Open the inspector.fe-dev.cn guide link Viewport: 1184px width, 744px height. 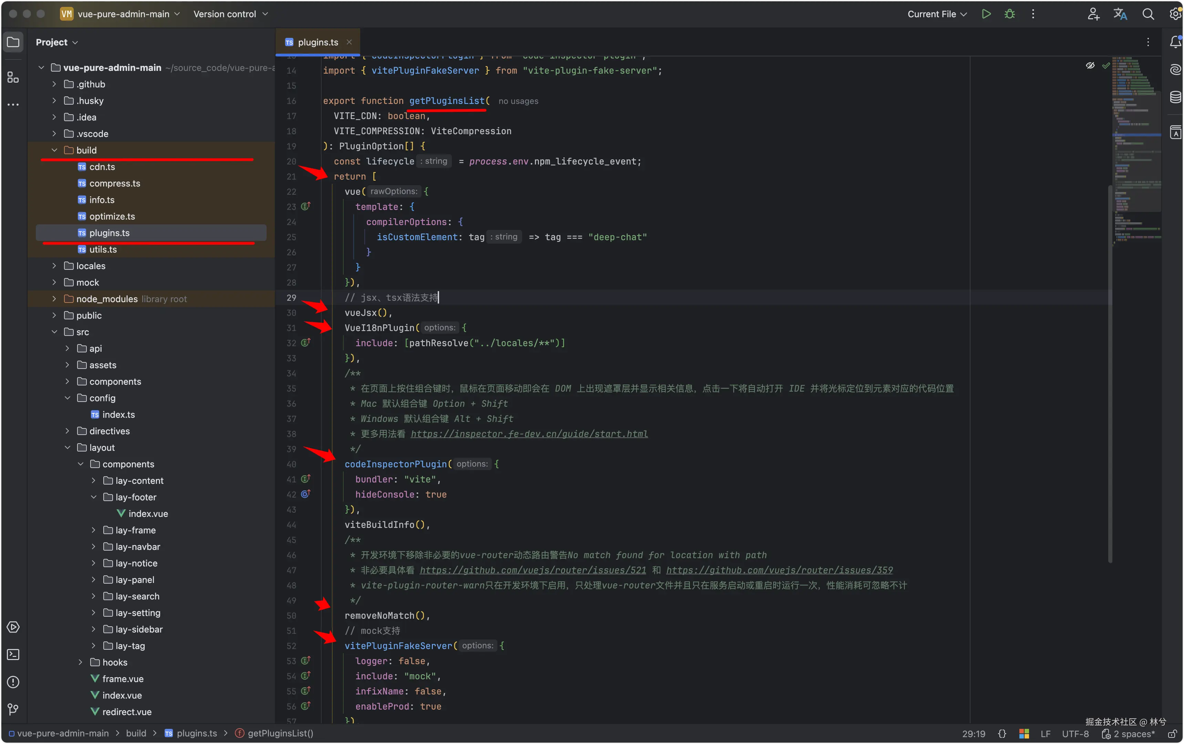529,434
